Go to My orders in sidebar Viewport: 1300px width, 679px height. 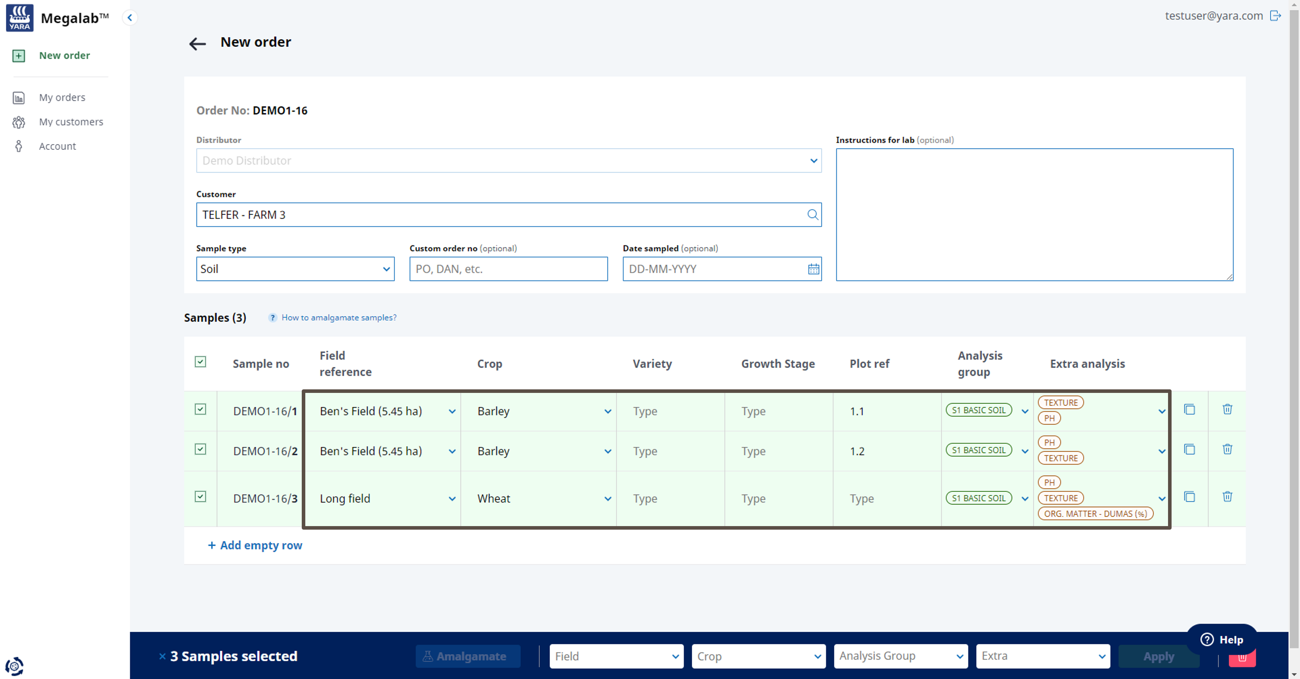62,97
